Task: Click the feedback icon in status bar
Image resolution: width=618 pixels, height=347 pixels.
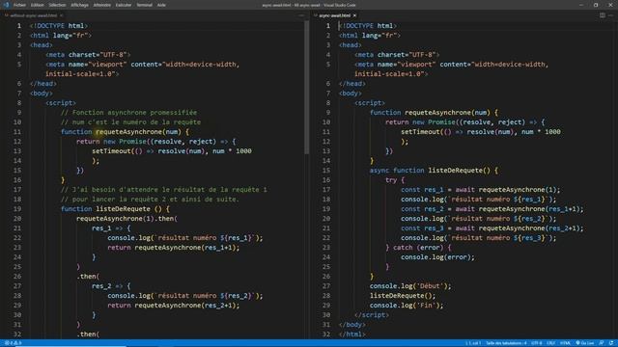Action: 602,343
